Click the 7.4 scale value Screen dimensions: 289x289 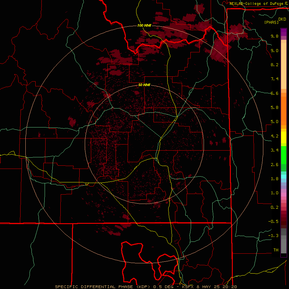click(x=275, y=79)
